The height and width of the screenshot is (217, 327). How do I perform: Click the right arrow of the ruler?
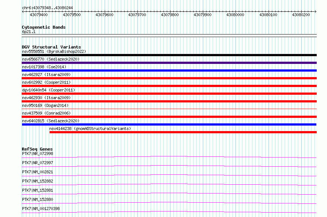[x=316, y=12]
